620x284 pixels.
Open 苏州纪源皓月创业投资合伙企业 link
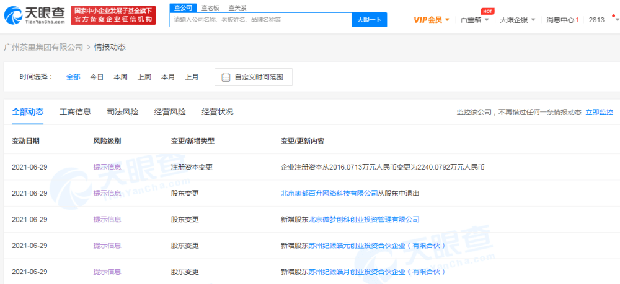tap(377, 272)
